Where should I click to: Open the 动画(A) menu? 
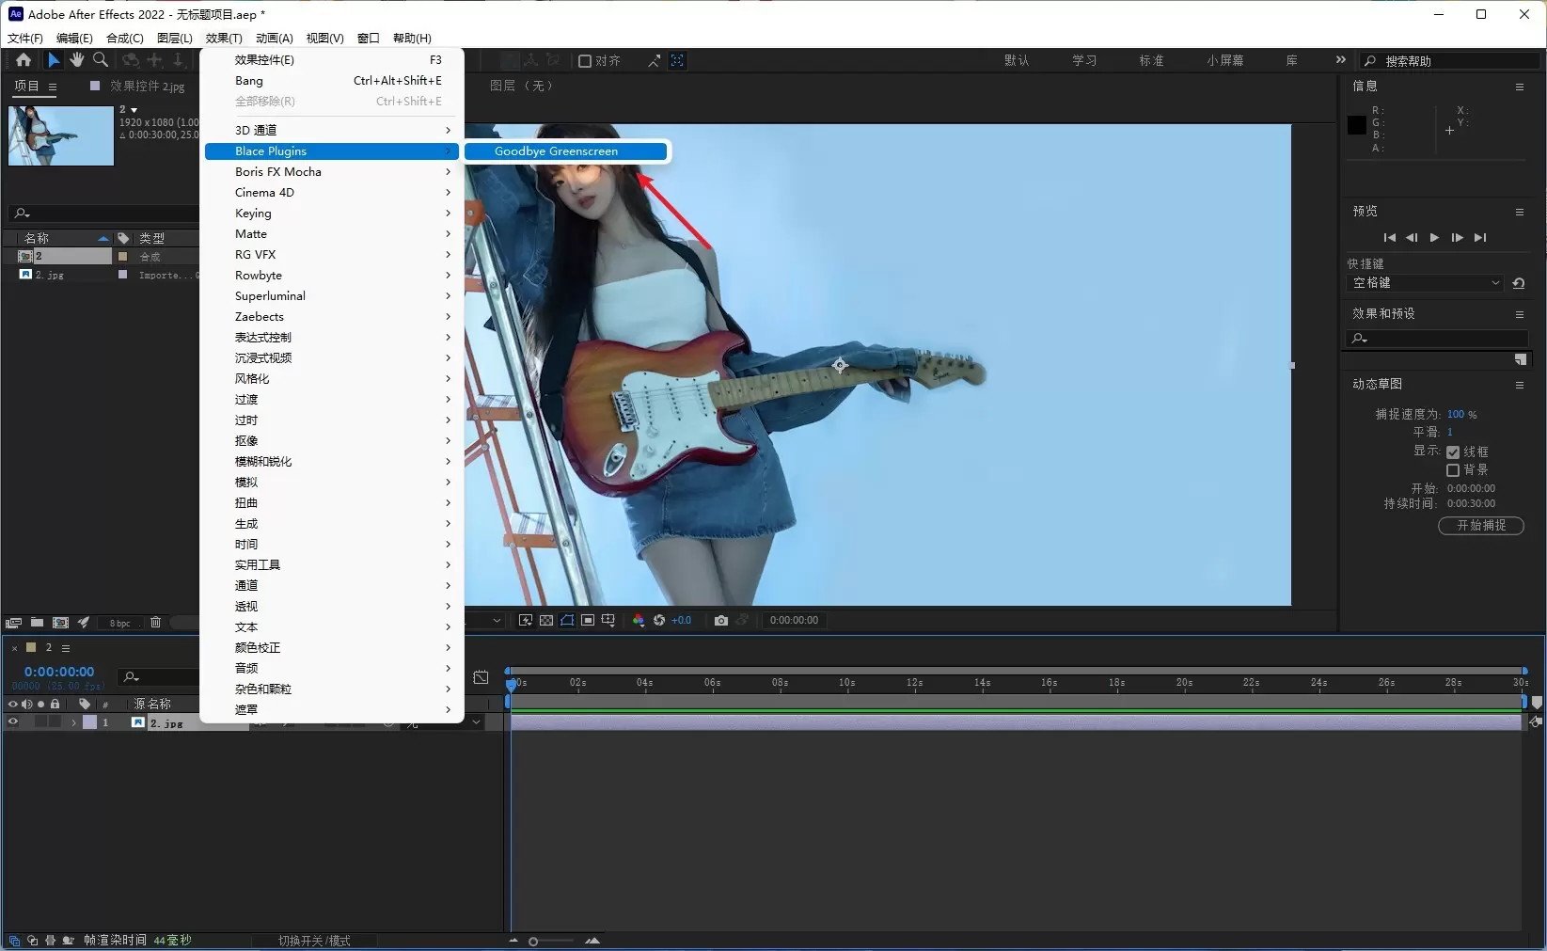[275, 39]
